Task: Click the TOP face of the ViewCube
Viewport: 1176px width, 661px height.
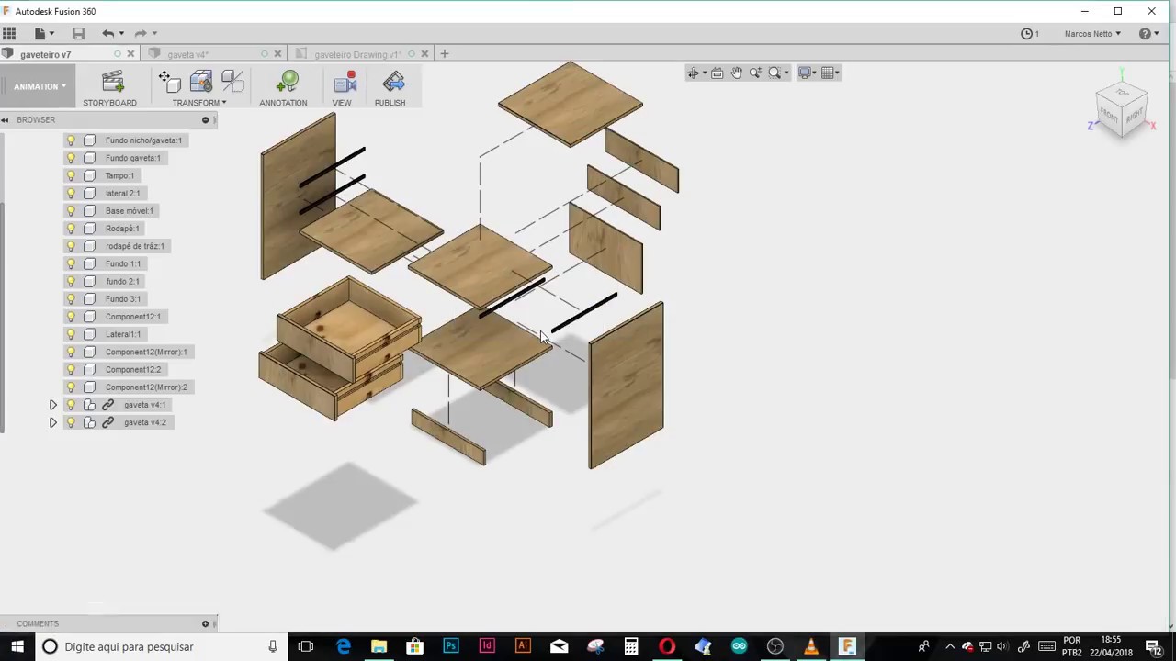Action: (x=1123, y=94)
